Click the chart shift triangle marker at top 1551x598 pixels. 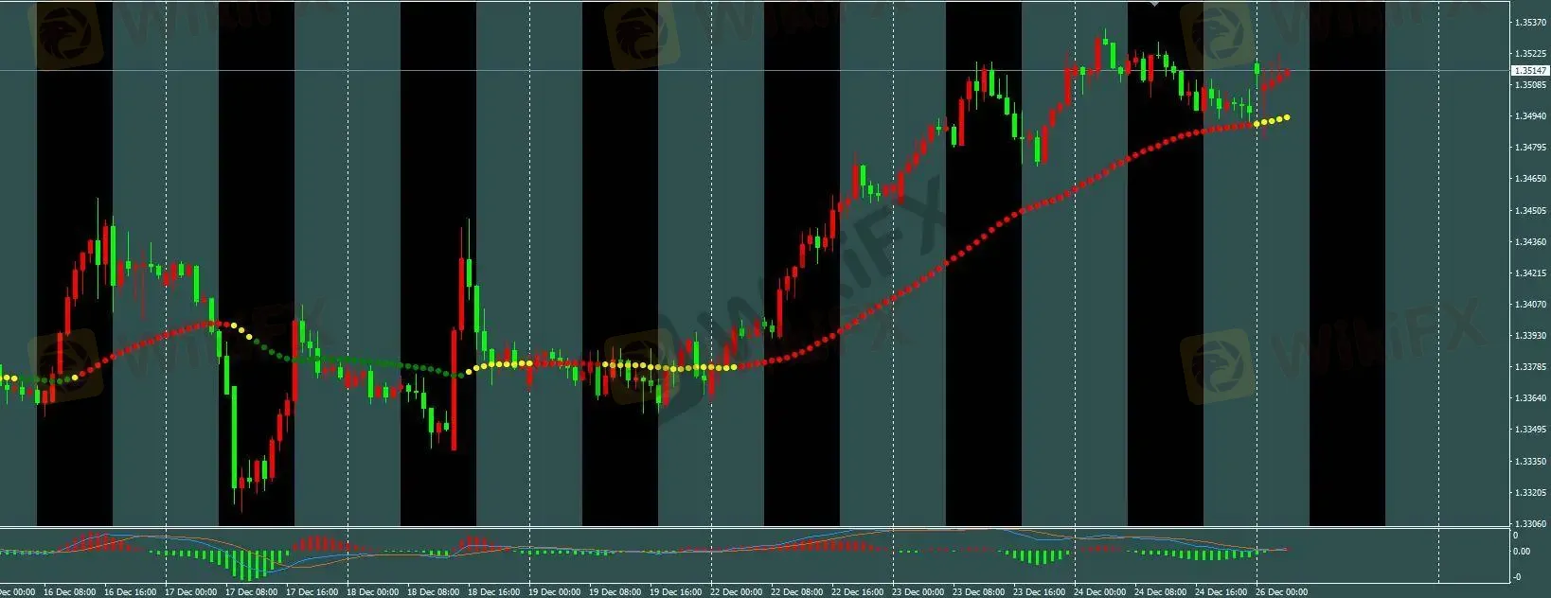[1153, 5]
